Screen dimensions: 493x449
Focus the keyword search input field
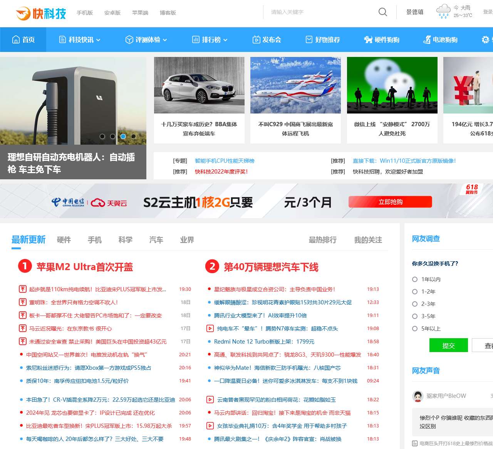pyautogui.click(x=322, y=12)
